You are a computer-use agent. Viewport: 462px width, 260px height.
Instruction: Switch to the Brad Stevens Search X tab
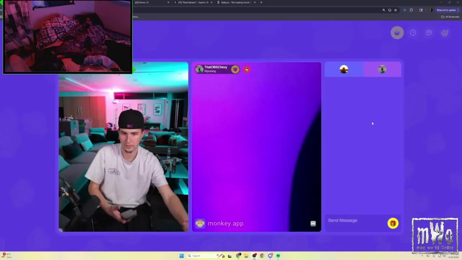[x=193, y=3]
